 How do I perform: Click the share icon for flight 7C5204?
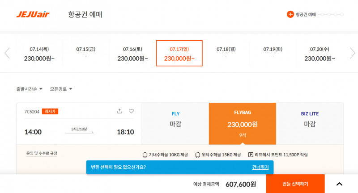[x=119, y=111]
